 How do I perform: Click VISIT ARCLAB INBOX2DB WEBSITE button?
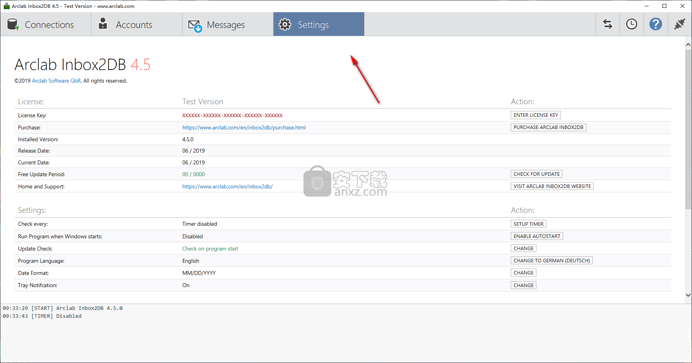coord(552,186)
